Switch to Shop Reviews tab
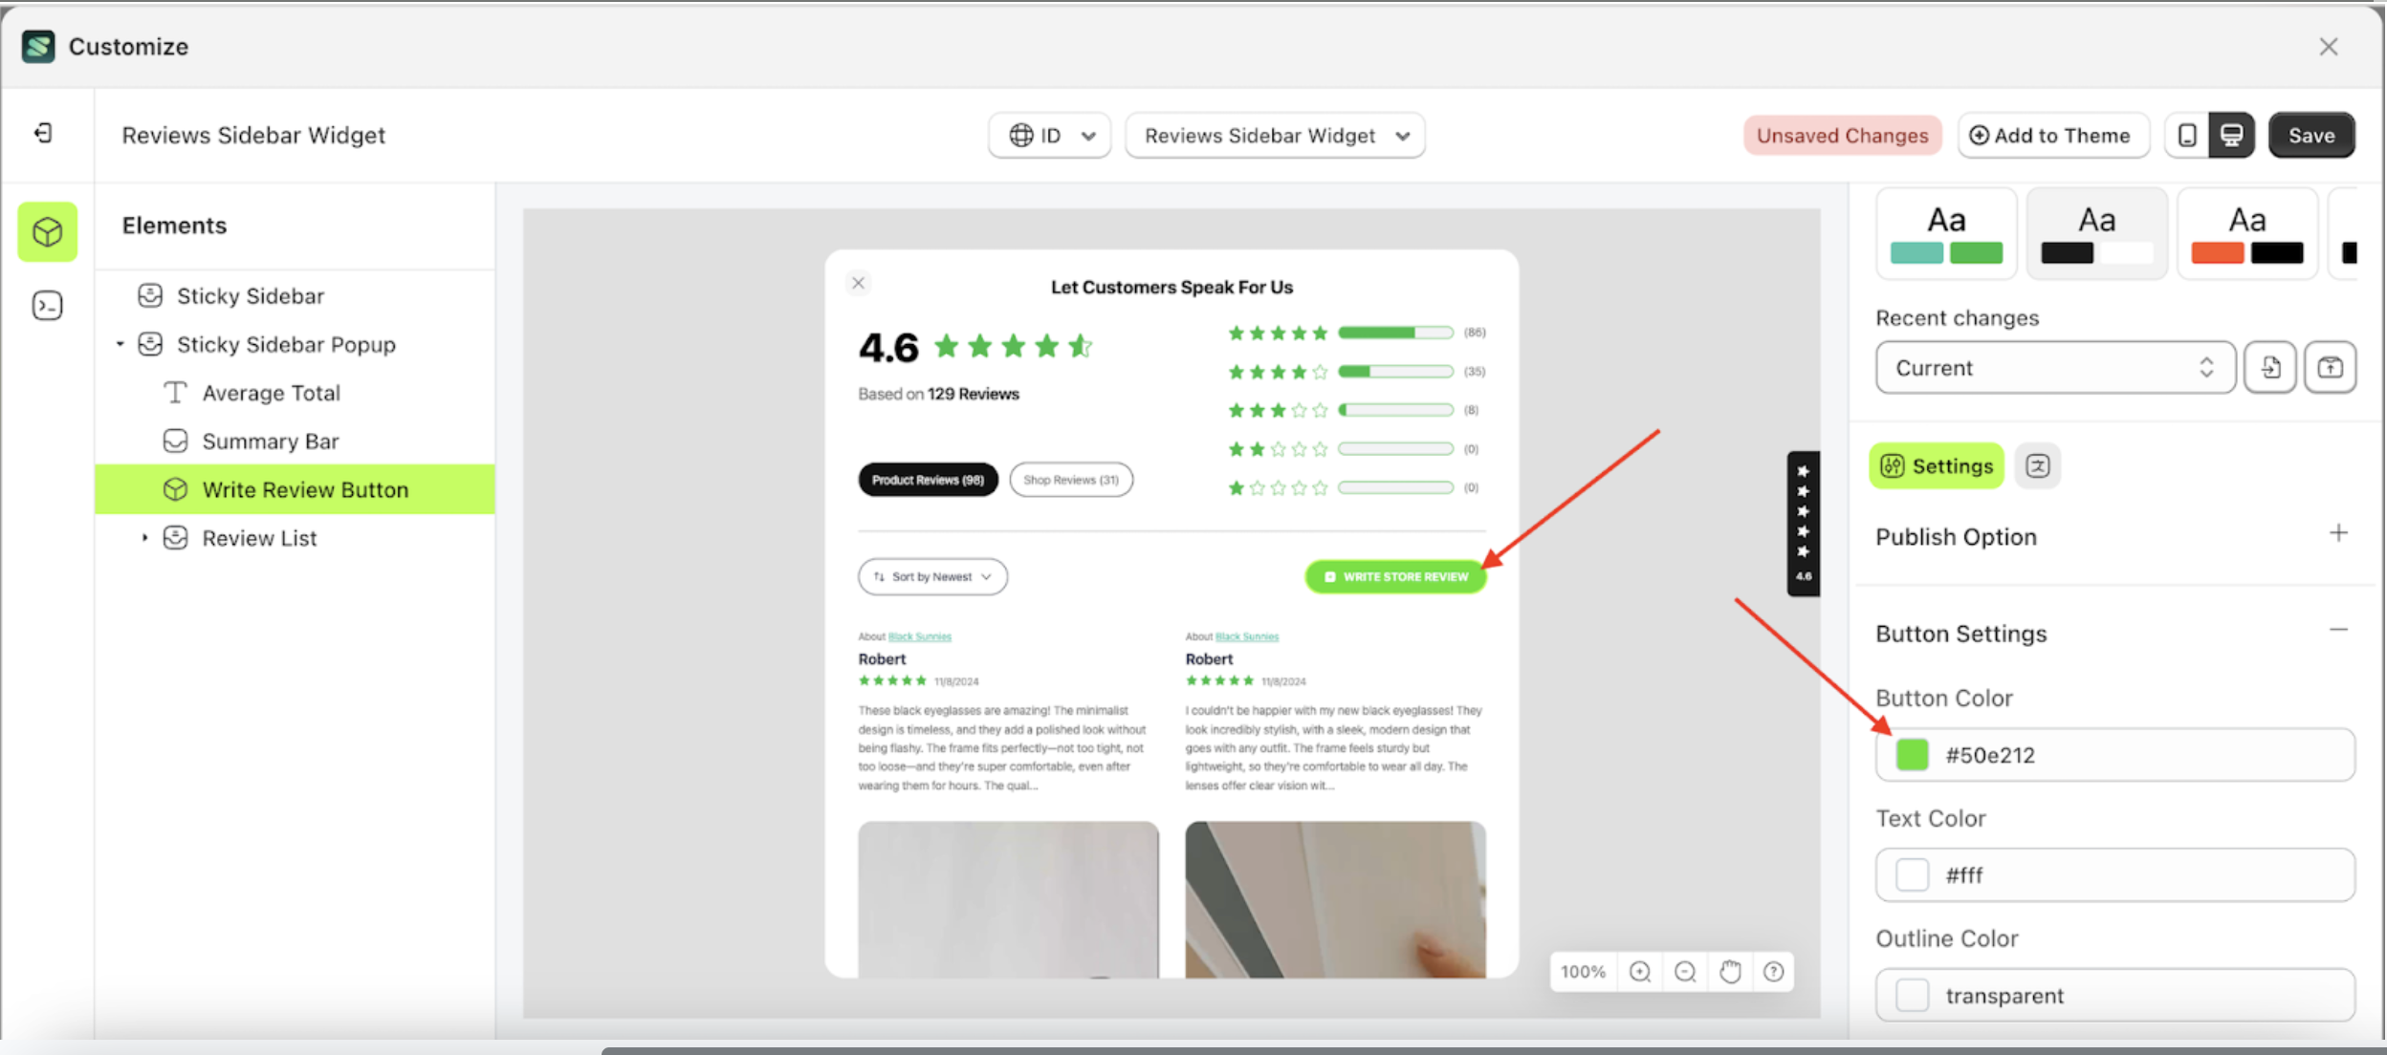The width and height of the screenshot is (2387, 1055). [1071, 480]
